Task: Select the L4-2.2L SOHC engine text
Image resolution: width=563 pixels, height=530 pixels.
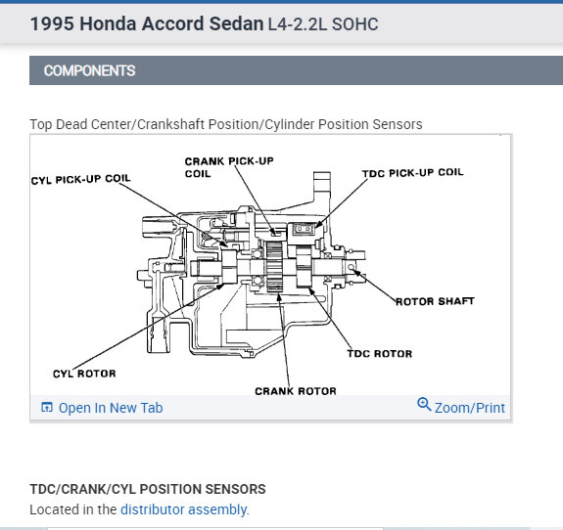Action: [x=323, y=24]
